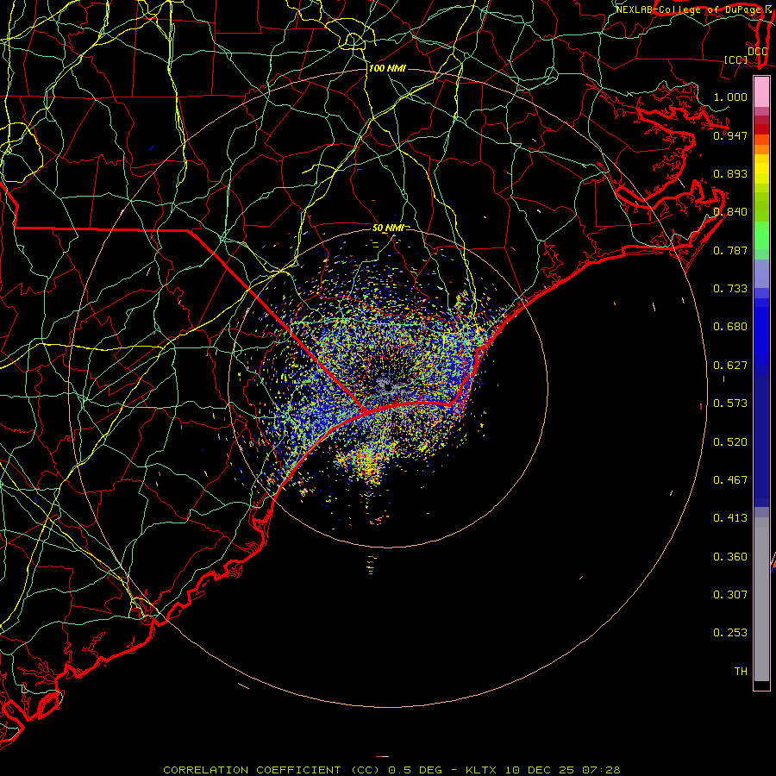Click the TH threshold legend label

pos(741,672)
